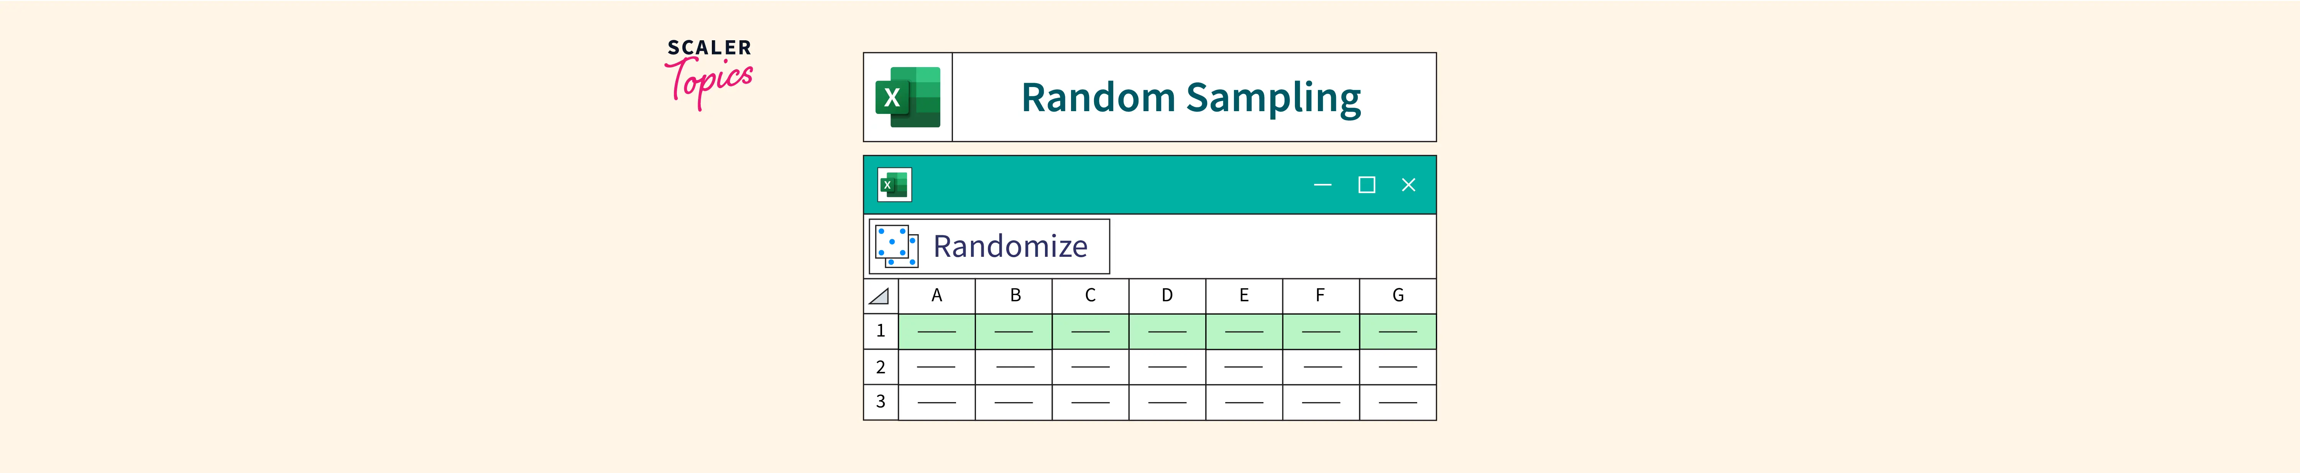
Task: Click the dice icon beside Randomize
Action: (x=895, y=246)
